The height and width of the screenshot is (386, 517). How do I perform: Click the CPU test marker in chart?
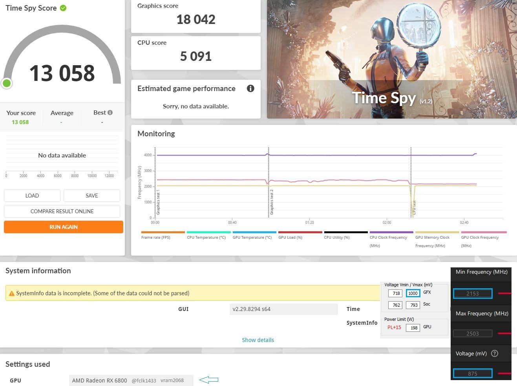pyautogui.click(x=414, y=207)
